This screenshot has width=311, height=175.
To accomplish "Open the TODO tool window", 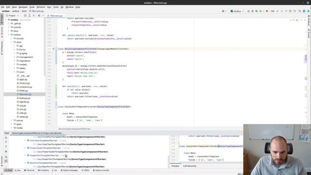I will click(86, 170).
